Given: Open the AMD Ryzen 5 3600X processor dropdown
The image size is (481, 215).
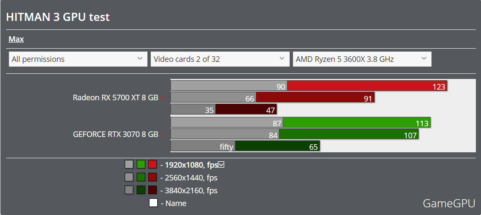Looking at the screenshot, I should coord(362,59).
